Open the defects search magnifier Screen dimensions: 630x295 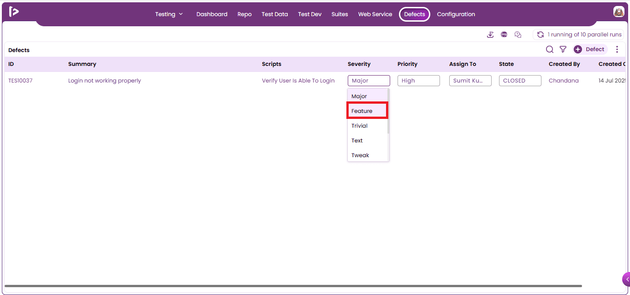(x=550, y=49)
